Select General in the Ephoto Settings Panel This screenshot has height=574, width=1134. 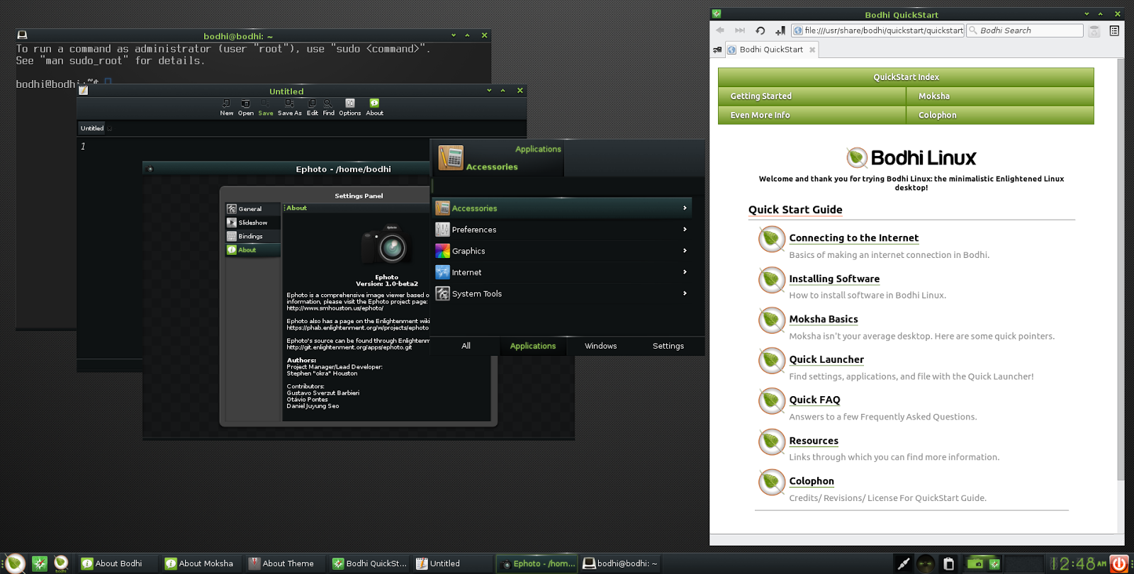(x=253, y=209)
